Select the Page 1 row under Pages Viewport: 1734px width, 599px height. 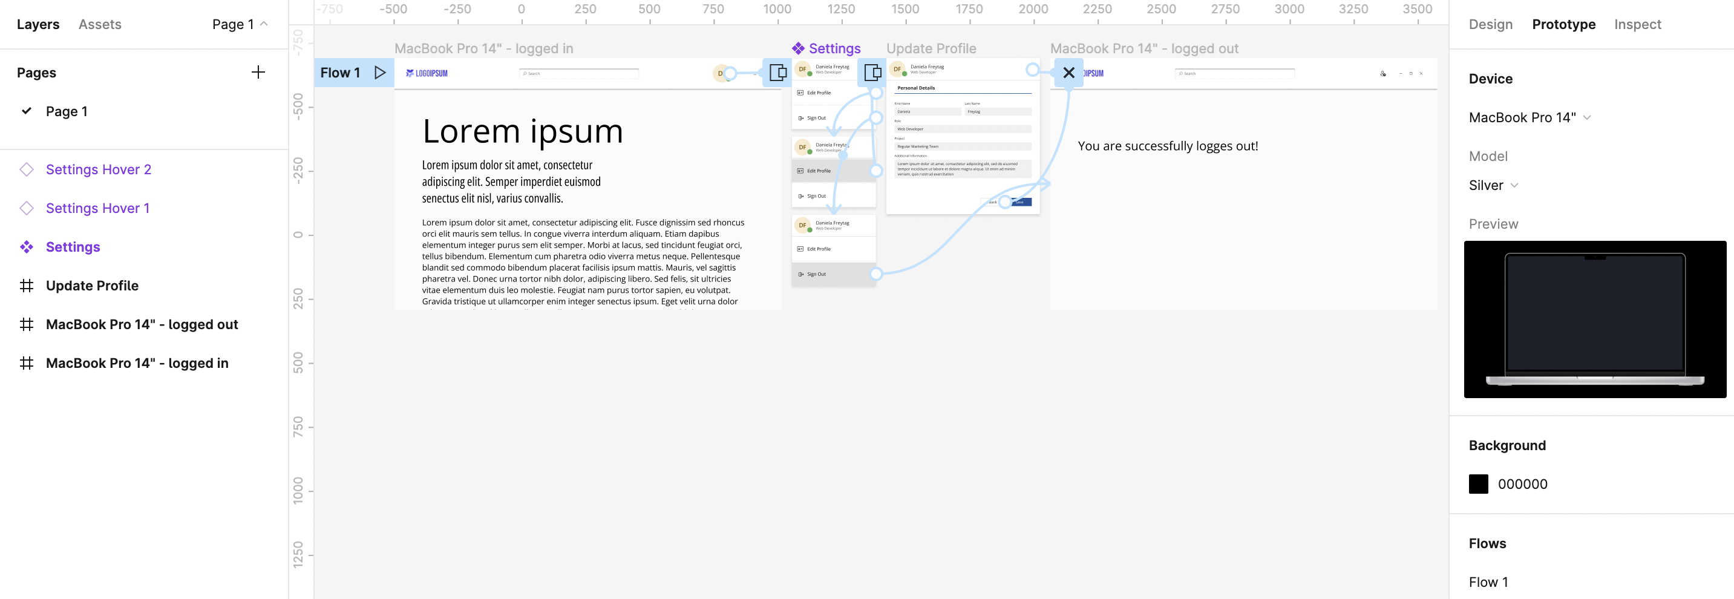point(144,111)
